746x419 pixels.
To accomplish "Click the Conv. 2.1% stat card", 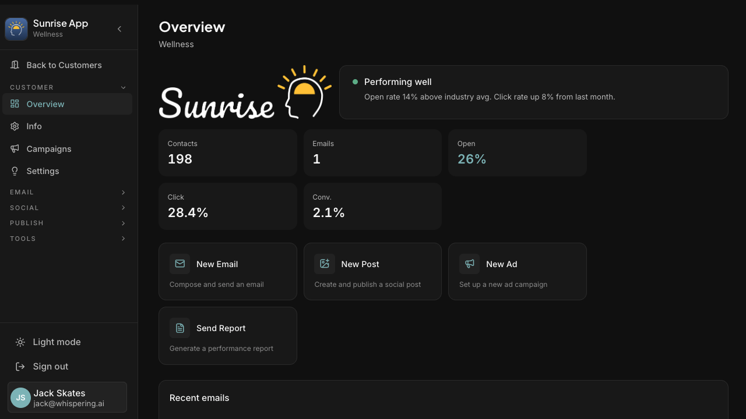I will click(x=372, y=206).
